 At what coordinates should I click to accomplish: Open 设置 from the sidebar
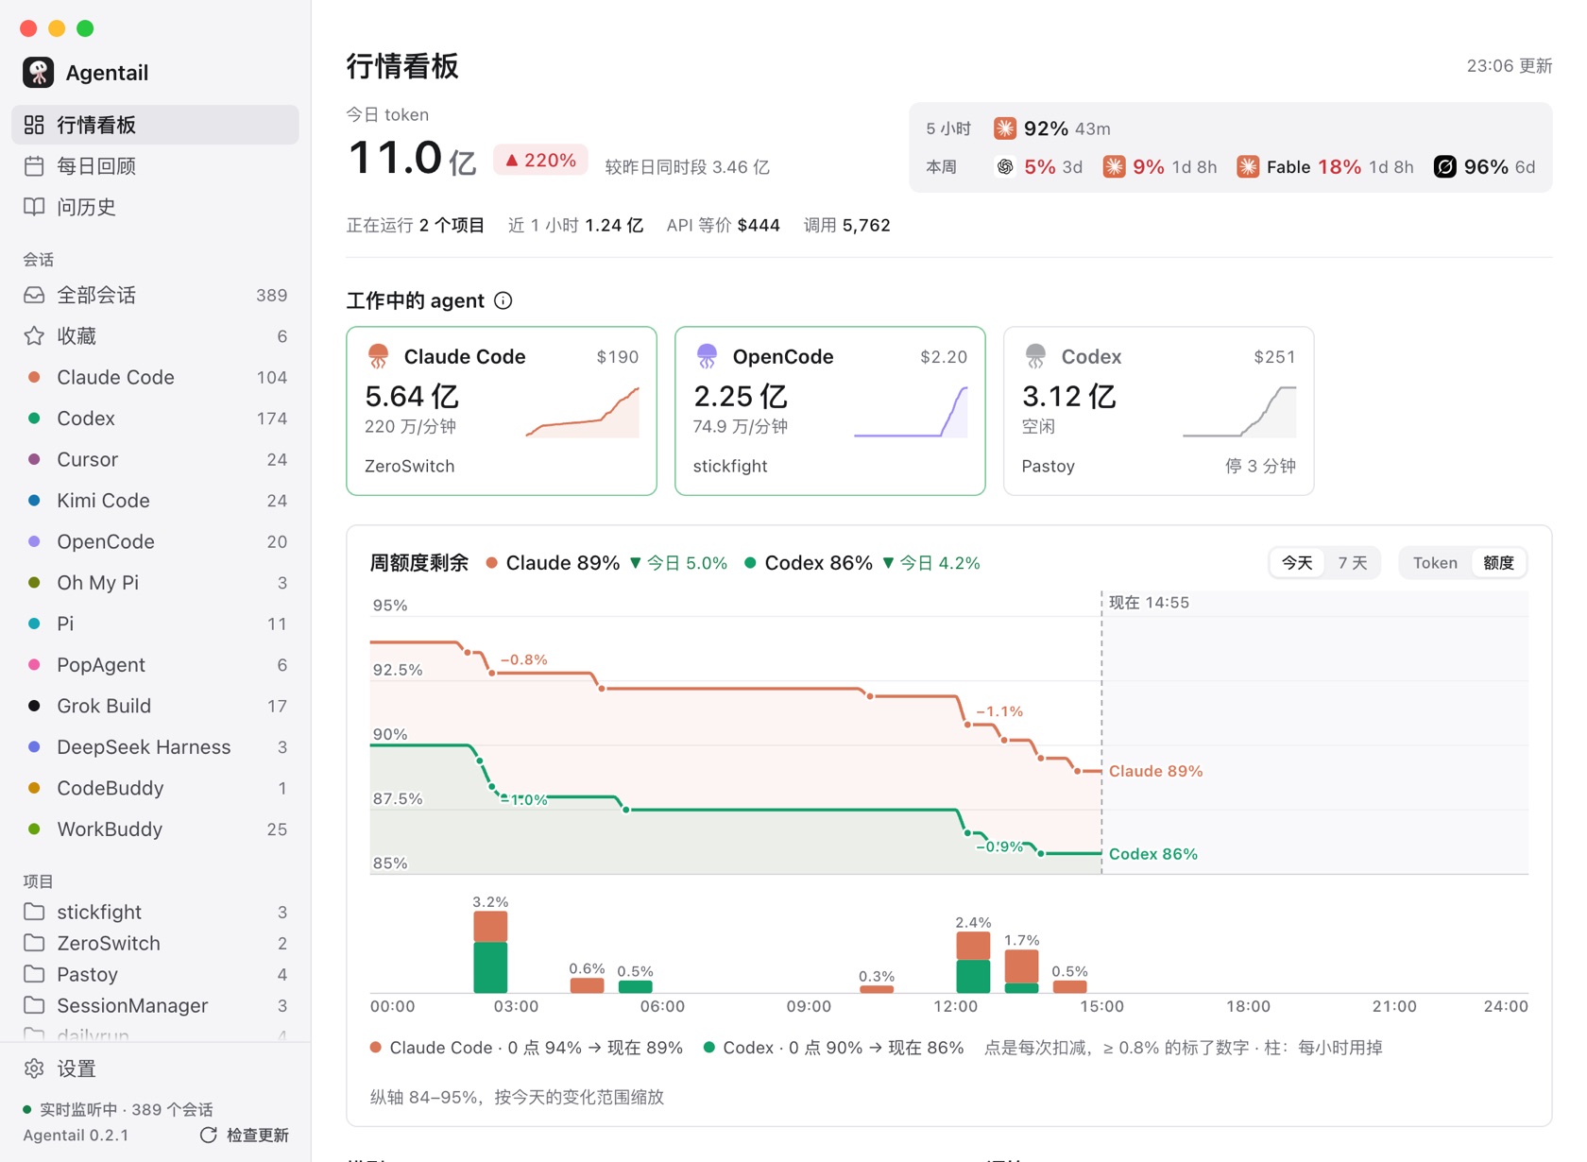tap(155, 1068)
